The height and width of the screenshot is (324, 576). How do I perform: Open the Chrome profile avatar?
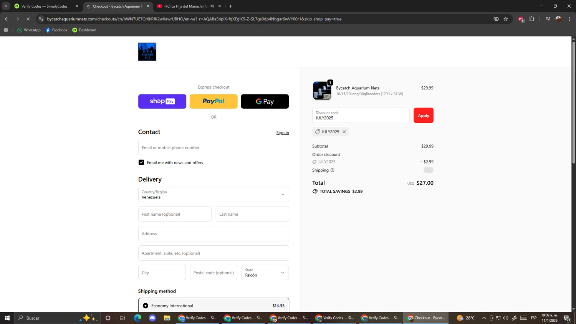click(x=558, y=19)
